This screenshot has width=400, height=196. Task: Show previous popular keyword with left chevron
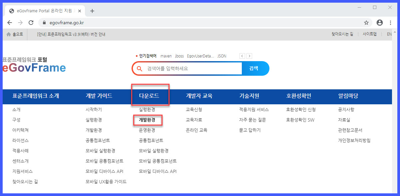242,56
